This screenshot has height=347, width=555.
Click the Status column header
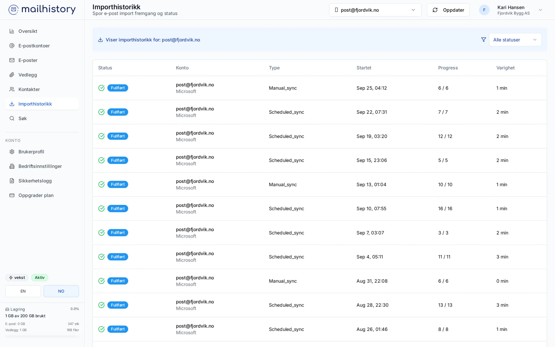pyautogui.click(x=105, y=68)
